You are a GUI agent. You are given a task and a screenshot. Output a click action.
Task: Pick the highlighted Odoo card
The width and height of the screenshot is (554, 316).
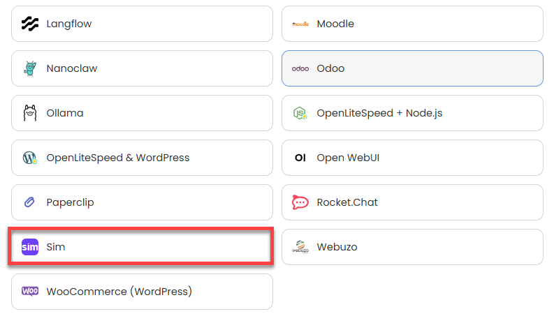pyautogui.click(x=412, y=68)
